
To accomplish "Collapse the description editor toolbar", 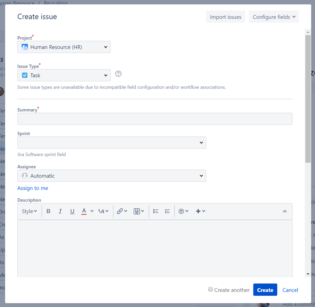I will (x=285, y=211).
